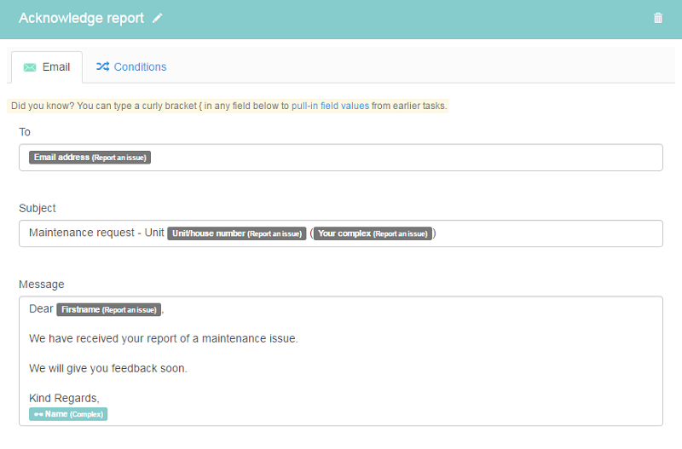Click the envelope icon on Email tab
This screenshot has width=682, height=449.
30,66
